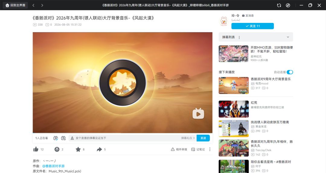Click the 玲-令 uploader avatar

pyautogui.click(x=224, y=21)
